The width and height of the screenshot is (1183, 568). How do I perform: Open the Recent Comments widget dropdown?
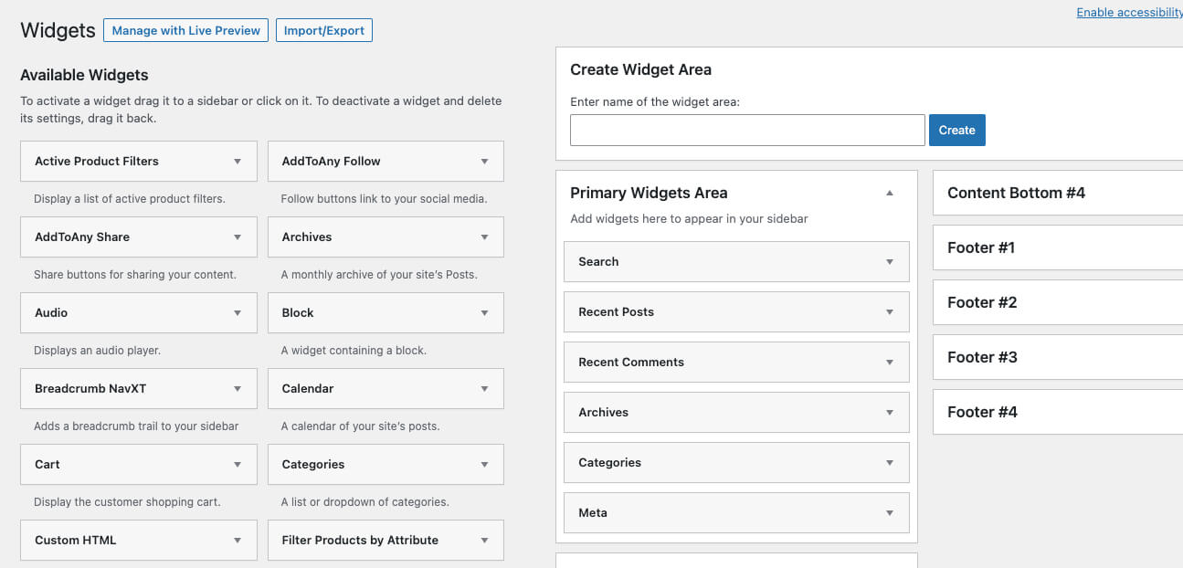click(x=889, y=363)
